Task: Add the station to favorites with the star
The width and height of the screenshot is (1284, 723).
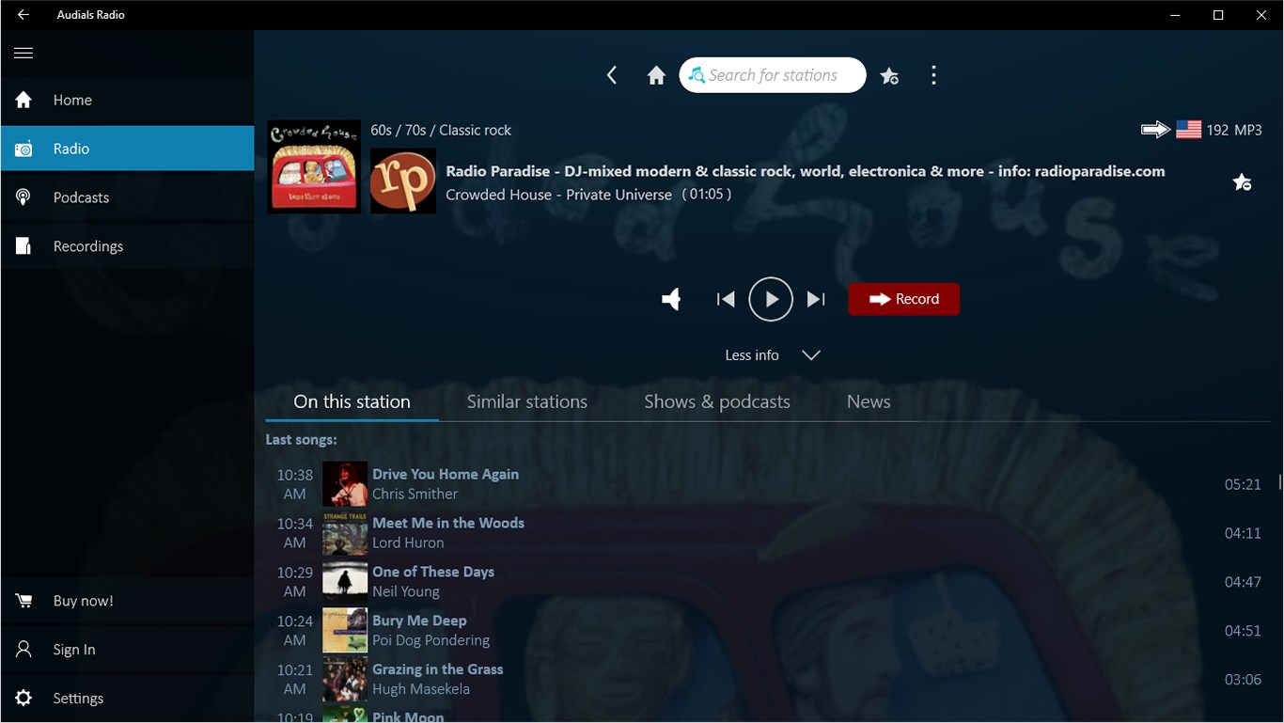Action: coord(1242,182)
